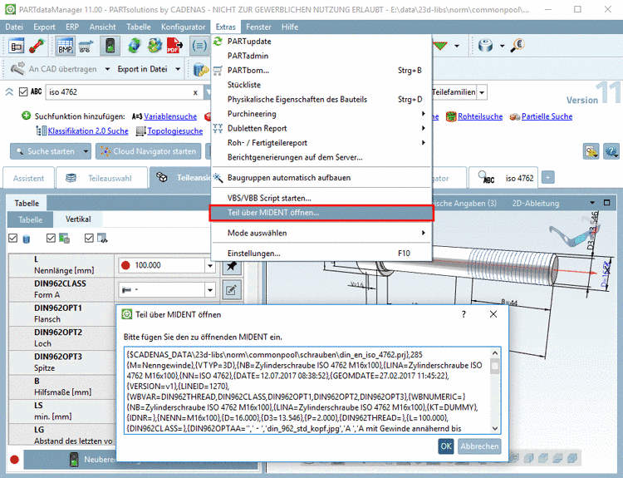Click the magnifier with euro symbol icon
This screenshot has height=478, width=623.
518,46
